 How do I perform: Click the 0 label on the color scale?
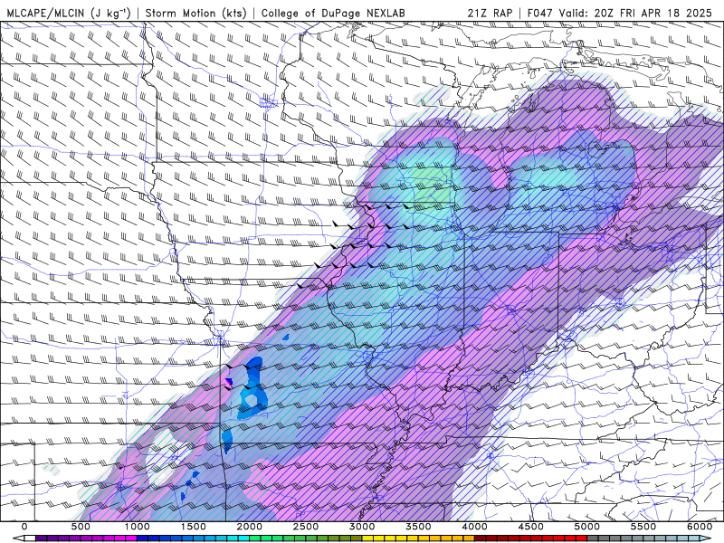(24, 527)
